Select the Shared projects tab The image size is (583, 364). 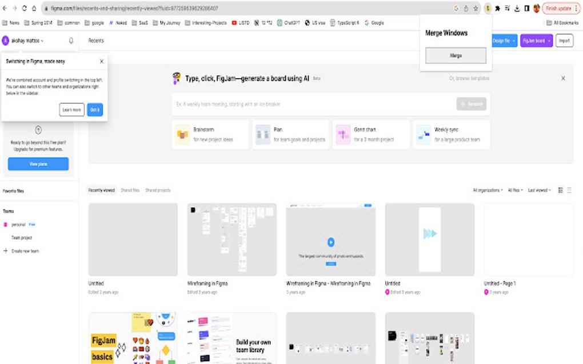[158, 190]
